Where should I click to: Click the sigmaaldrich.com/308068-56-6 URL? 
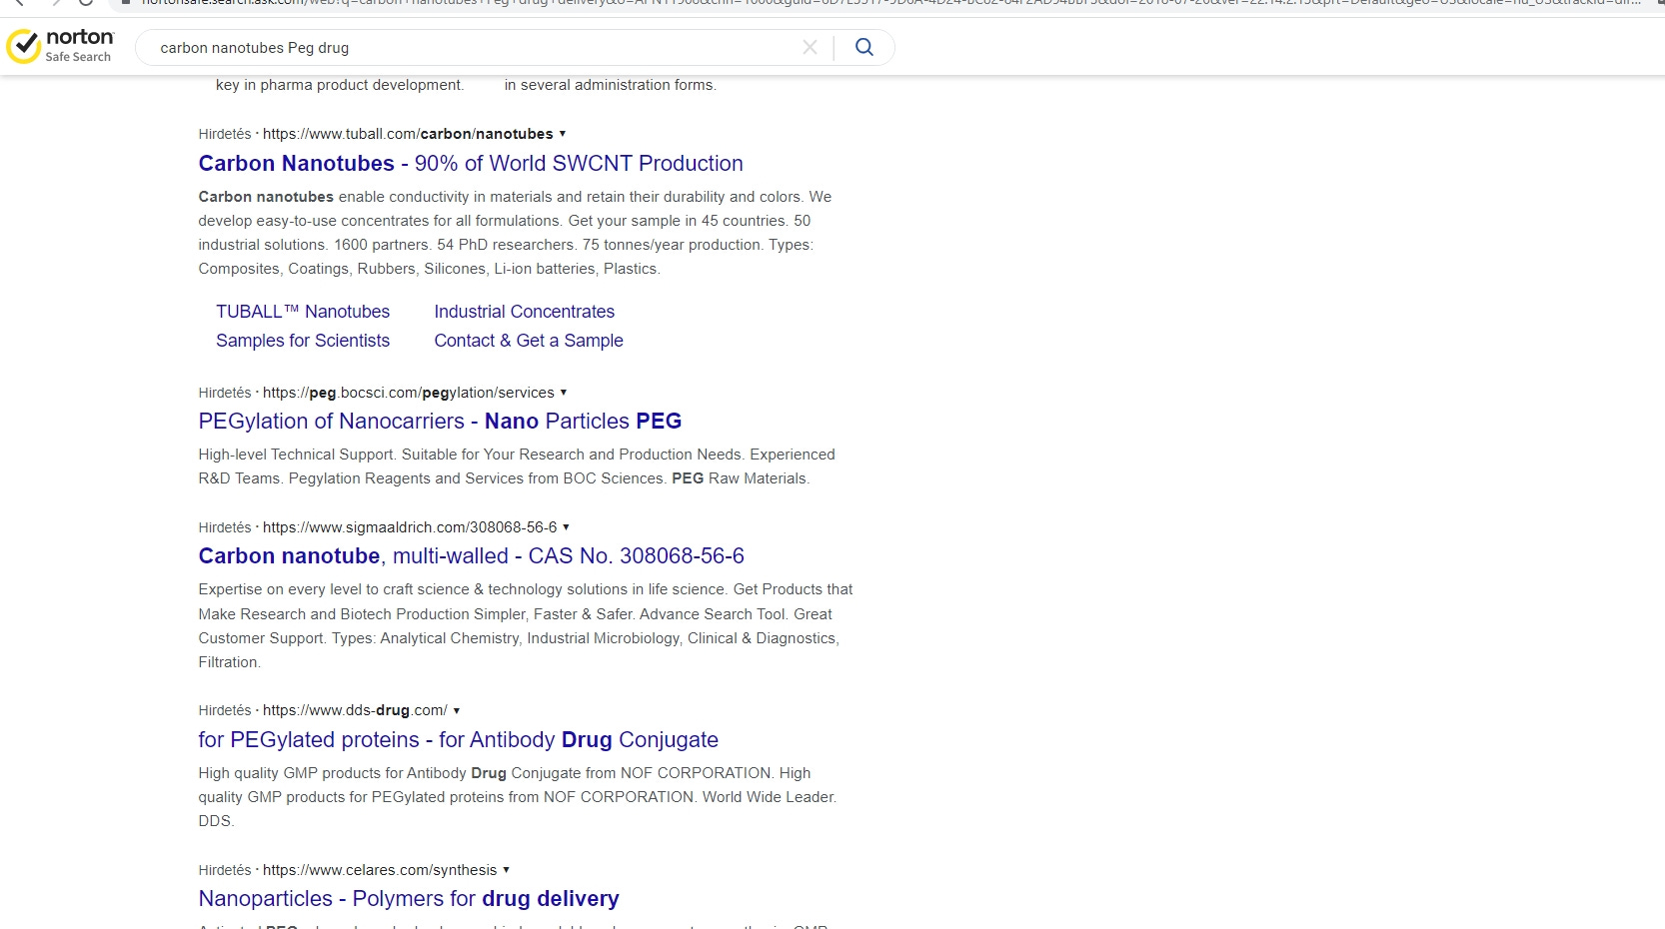(x=410, y=527)
